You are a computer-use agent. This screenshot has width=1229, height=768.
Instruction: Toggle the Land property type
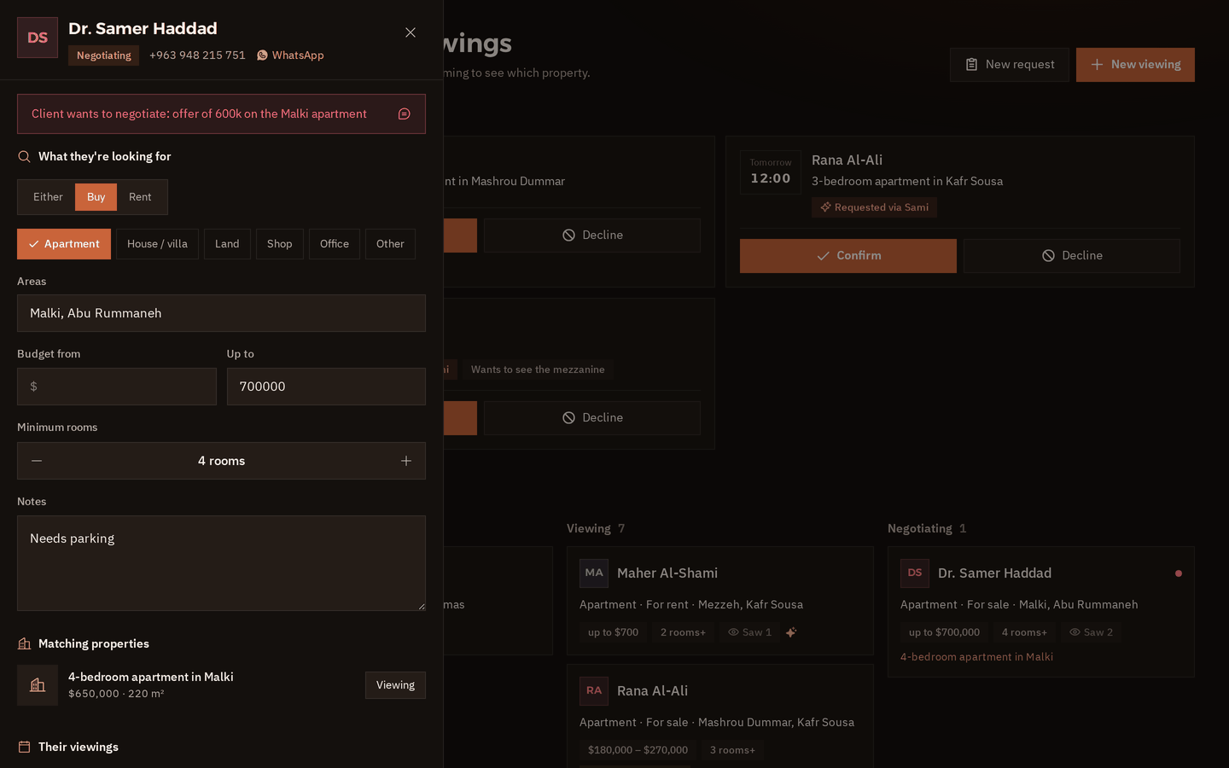(x=227, y=244)
